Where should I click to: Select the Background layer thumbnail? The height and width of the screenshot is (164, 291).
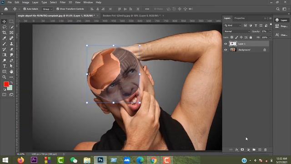tap(233, 50)
